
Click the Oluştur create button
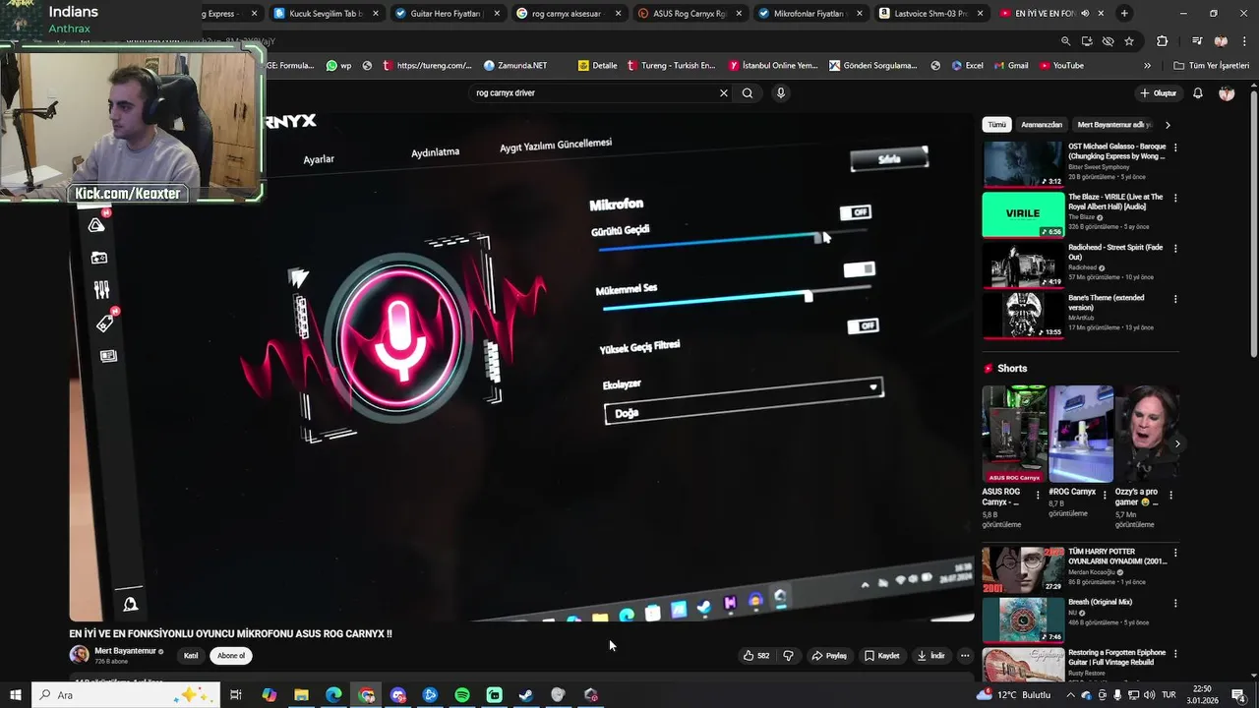(1159, 93)
